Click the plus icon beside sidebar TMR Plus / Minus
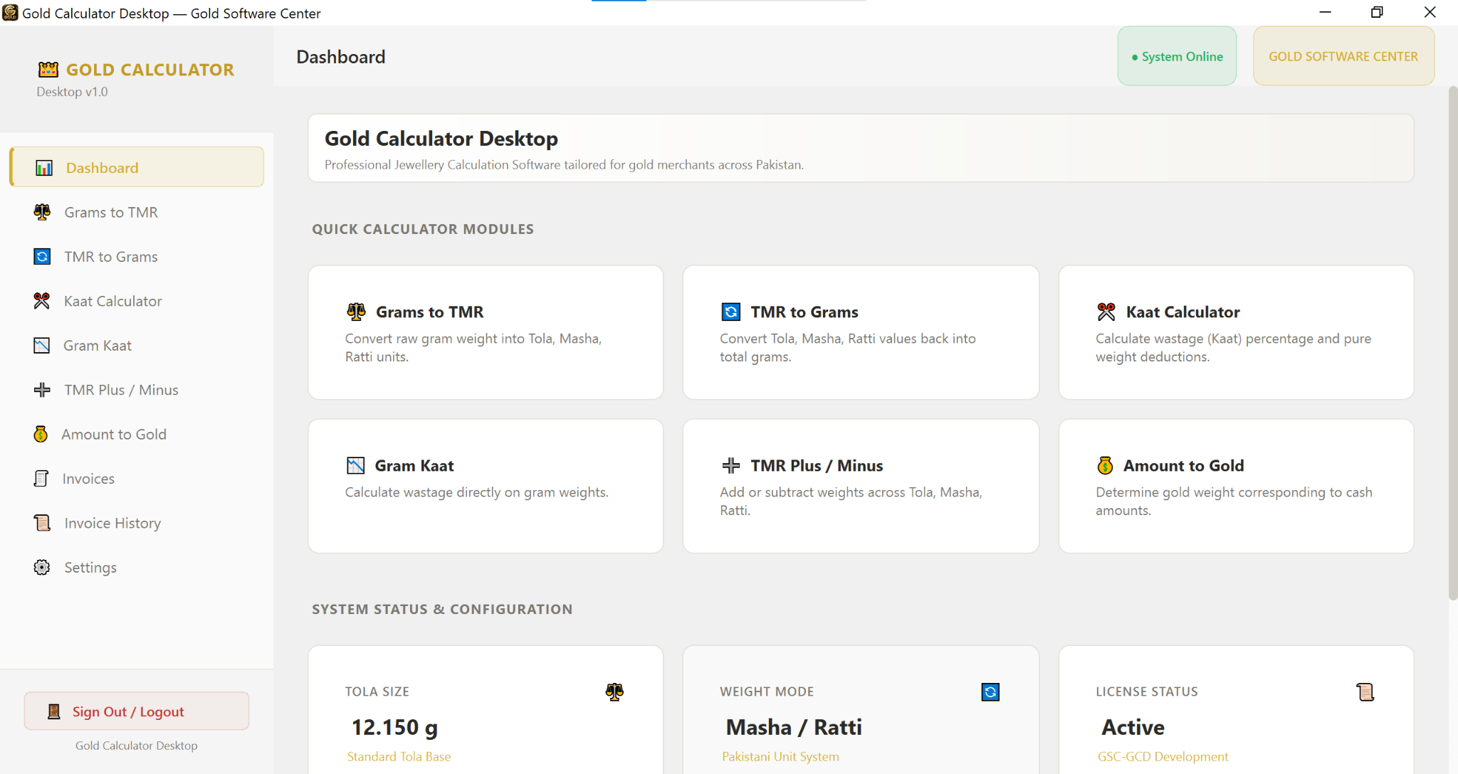 pyautogui.click(x=42, y=390)
